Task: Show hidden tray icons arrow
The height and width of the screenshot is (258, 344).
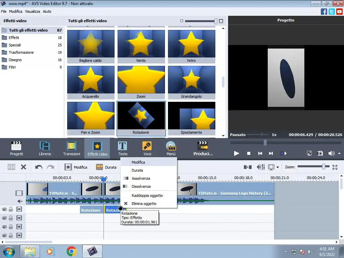Action: pos(286,252)
